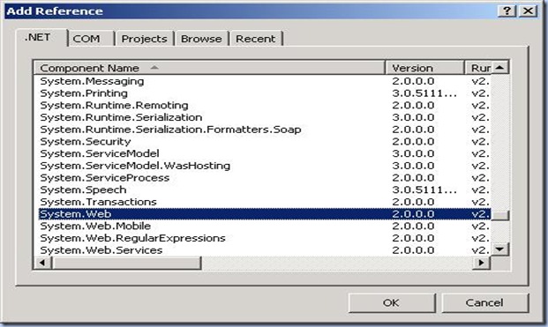Click the horizontal scrollbar left arrow
The width and height of the screenshot is (548, 327).
pyautogui.click(x=42, y=263)
